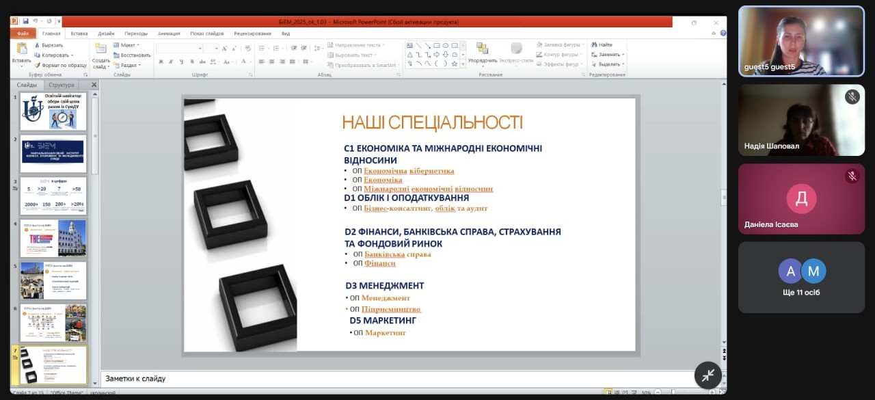The height and width of the screenshot is (400, 875).
Task: Toggle bold (Ж) text formatting
Action: tap(161, 62)
